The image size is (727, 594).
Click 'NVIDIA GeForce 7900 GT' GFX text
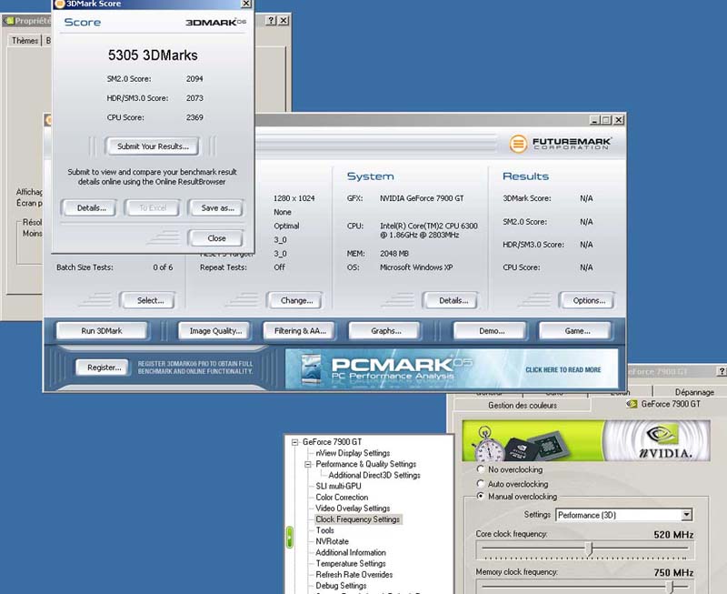pos(422,198)
